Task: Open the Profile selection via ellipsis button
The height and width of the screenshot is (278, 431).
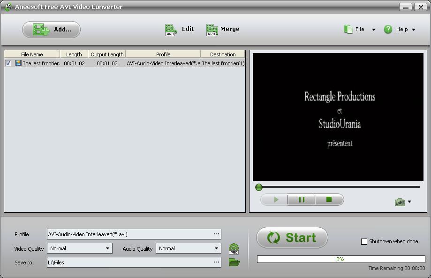Action: 216,234
